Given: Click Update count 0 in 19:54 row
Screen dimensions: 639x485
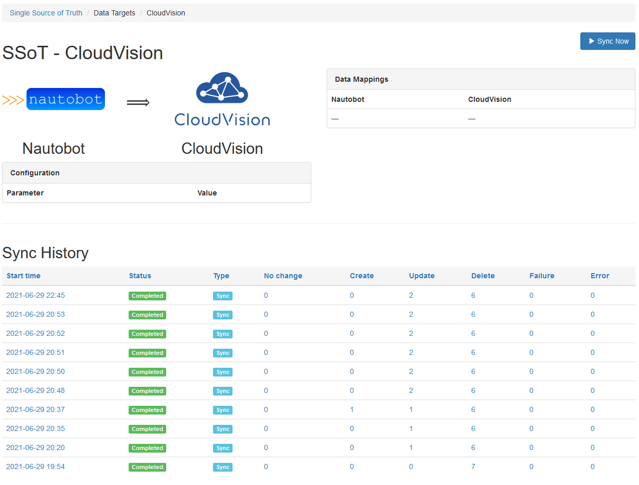Looking at the screenshot, I should (x=411, y=466).
